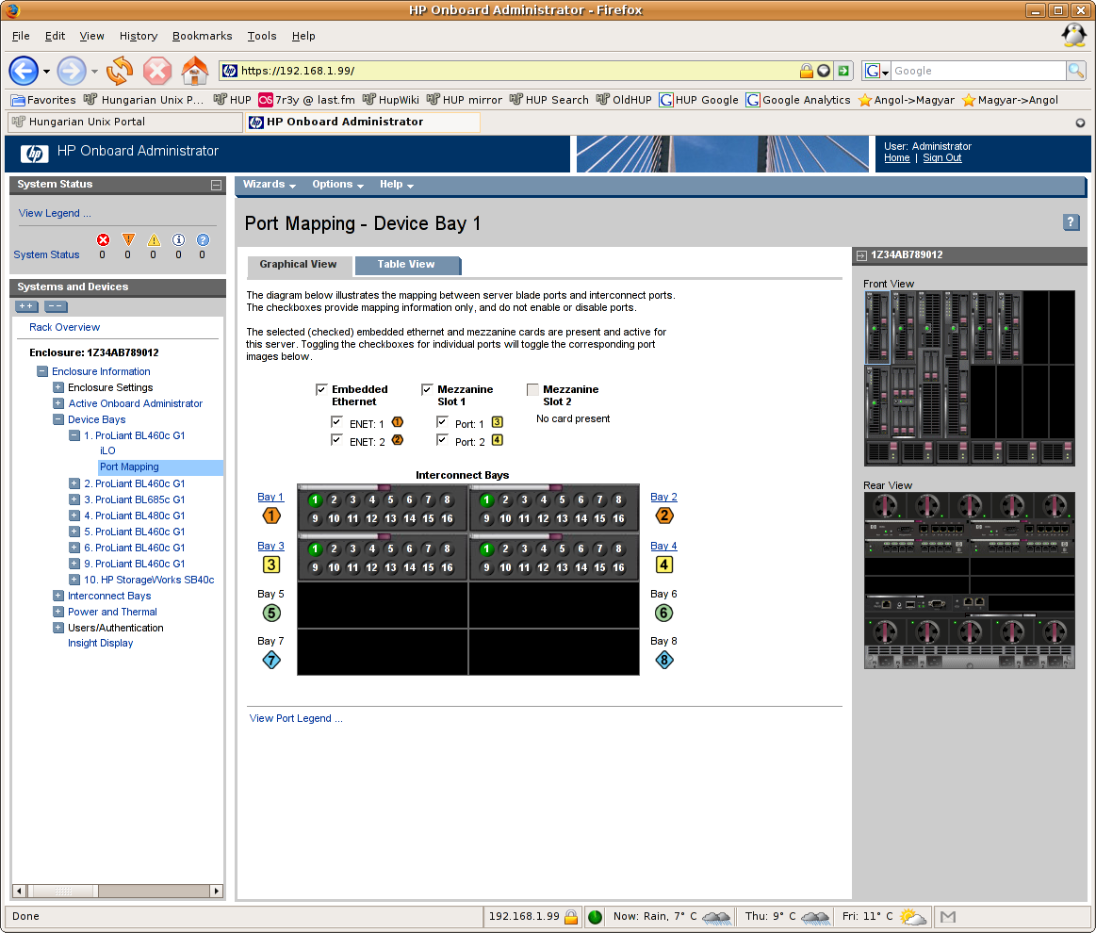
Task: Open the help question mark icon
Action: [1071, 222]
